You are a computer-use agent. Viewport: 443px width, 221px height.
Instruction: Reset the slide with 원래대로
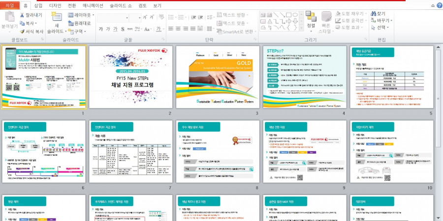coord(79,24)
